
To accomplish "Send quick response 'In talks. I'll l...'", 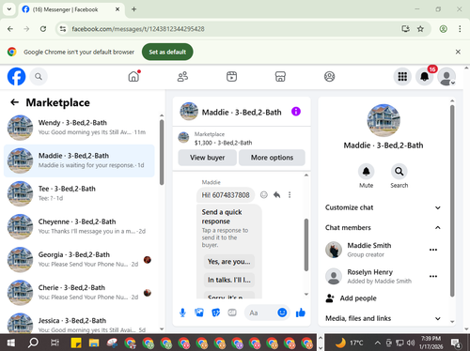I will coord(229,280).
